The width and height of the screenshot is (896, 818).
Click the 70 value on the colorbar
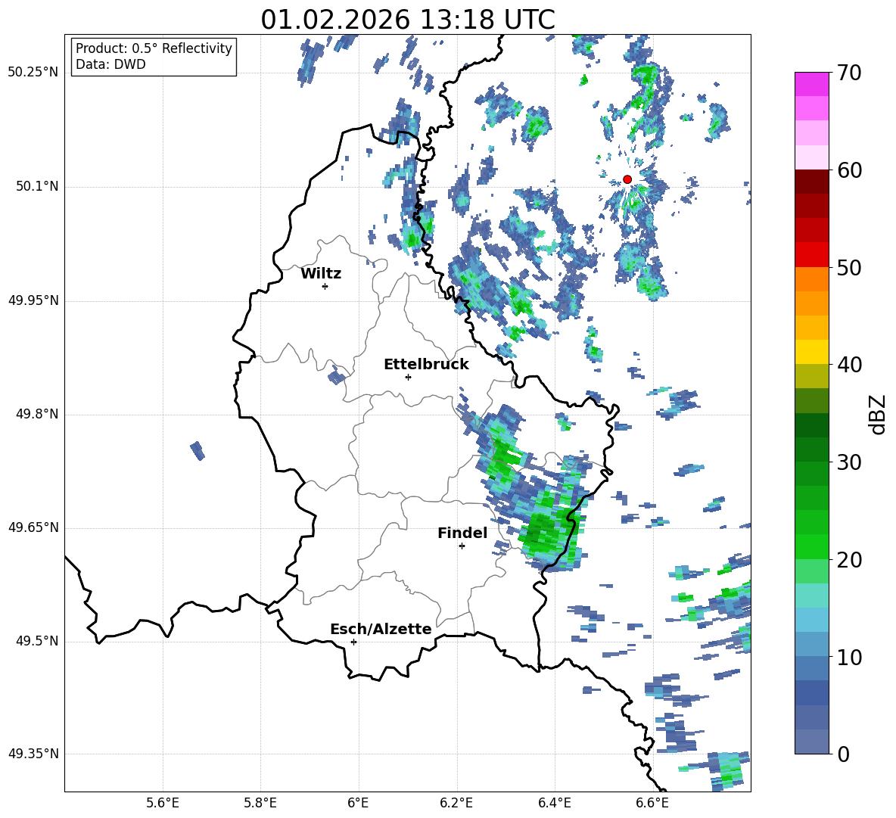coord(849,73)
